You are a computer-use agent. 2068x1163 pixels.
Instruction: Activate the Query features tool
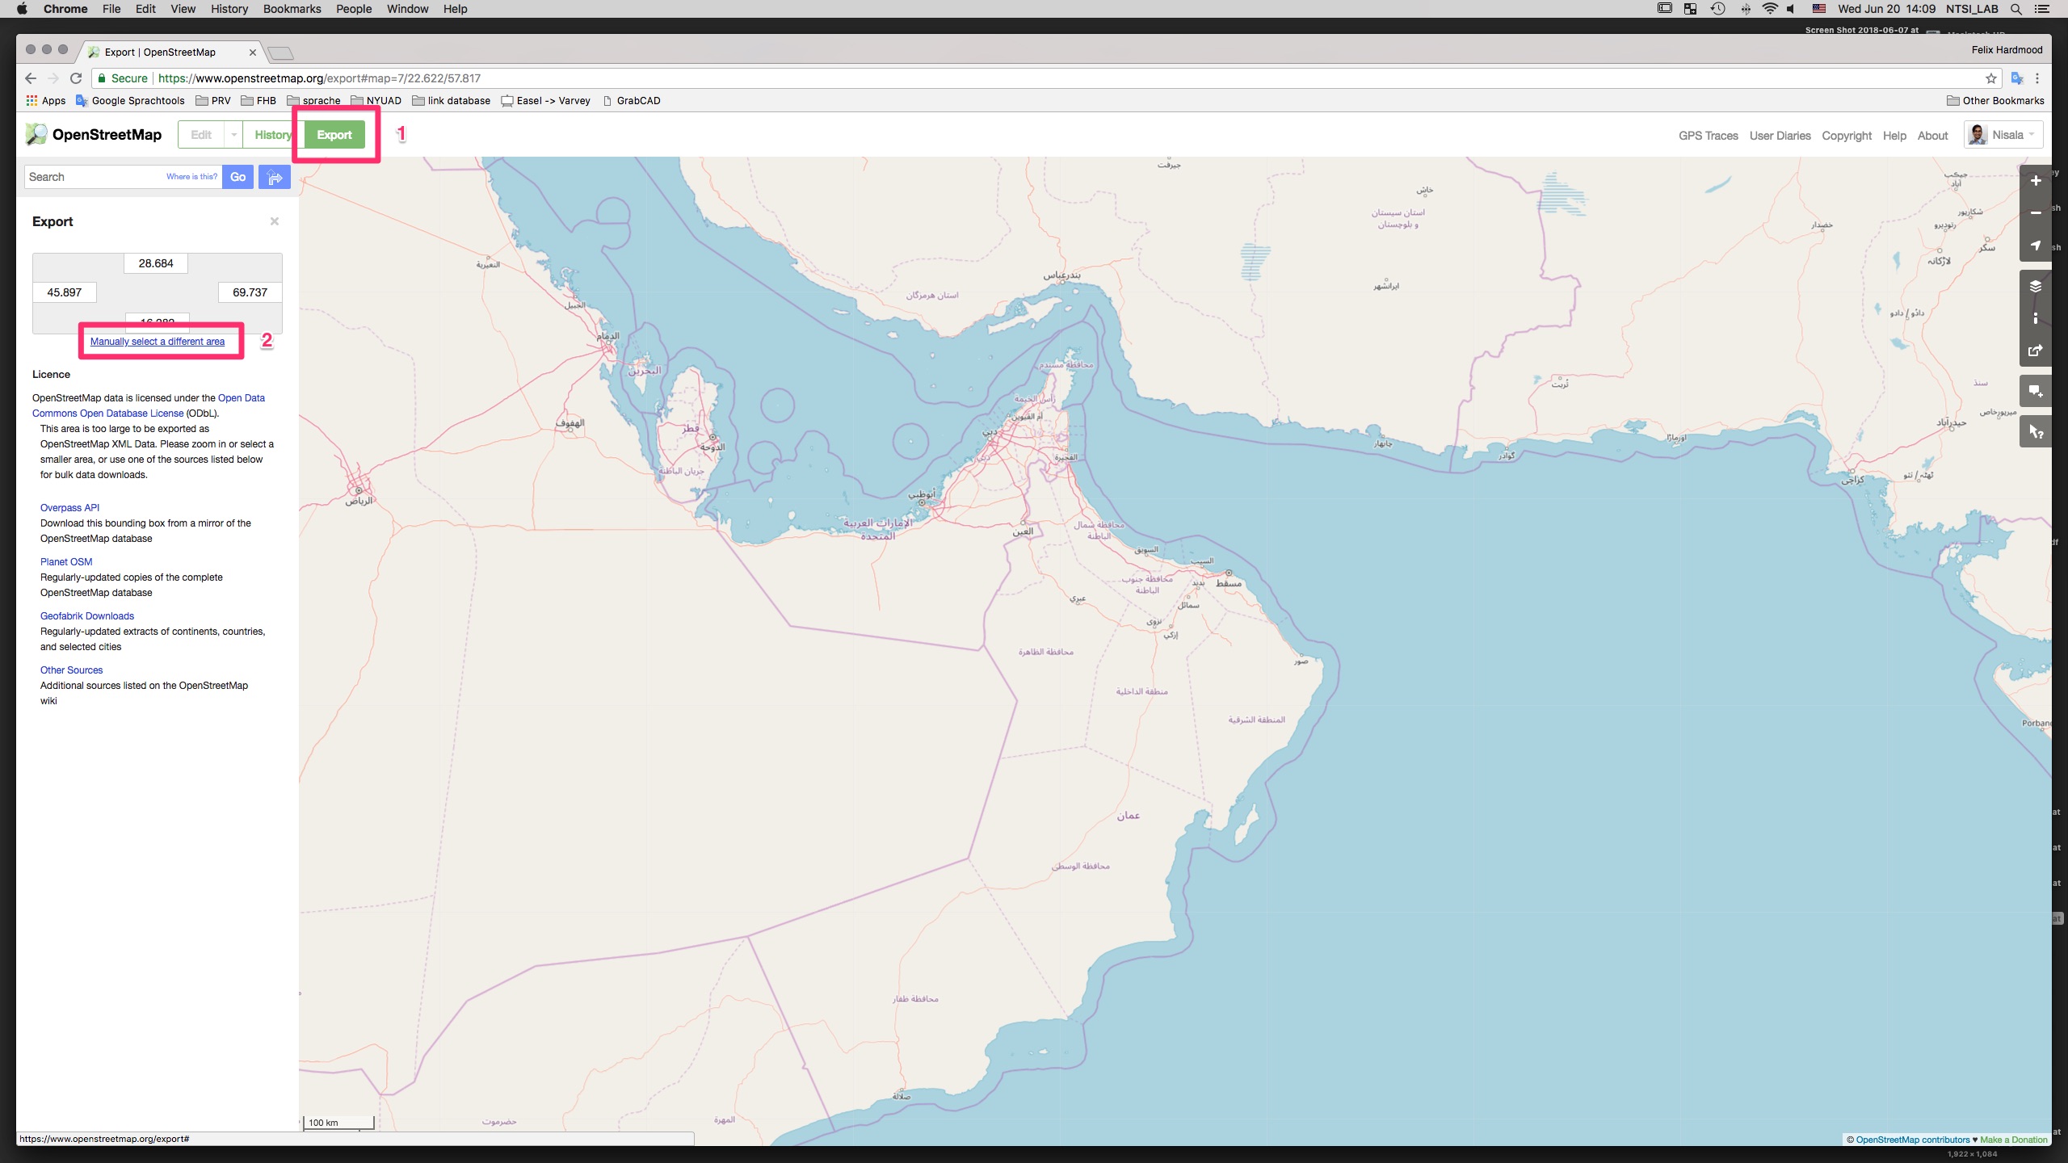point(2035,432)
